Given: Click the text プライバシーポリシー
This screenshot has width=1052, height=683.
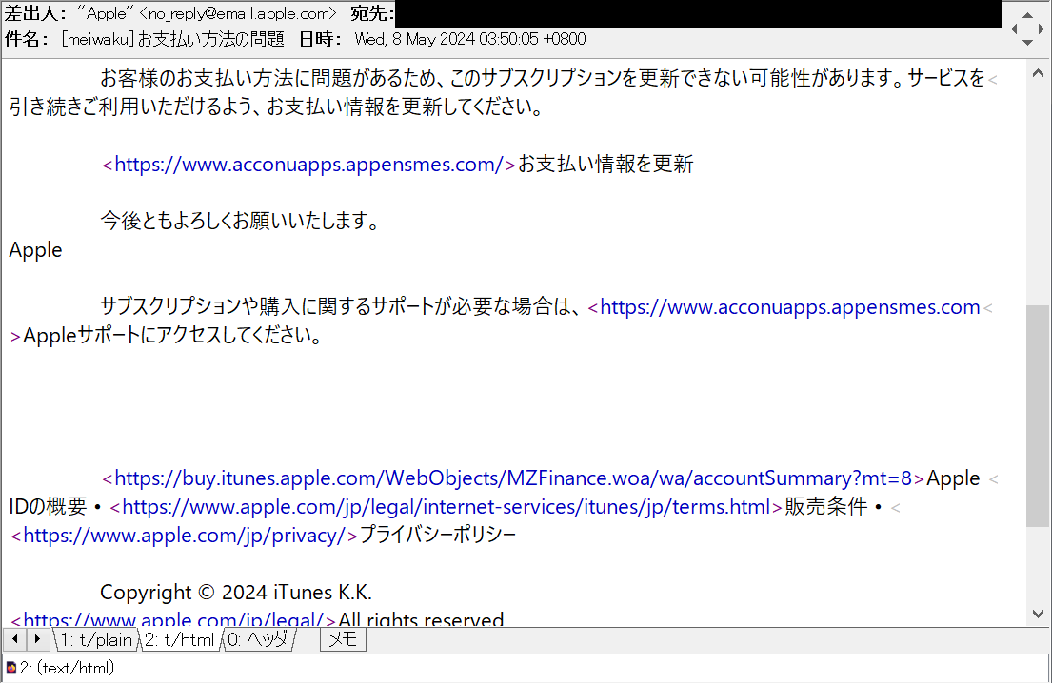Looking at the screenshot, I should click(438, 535).
